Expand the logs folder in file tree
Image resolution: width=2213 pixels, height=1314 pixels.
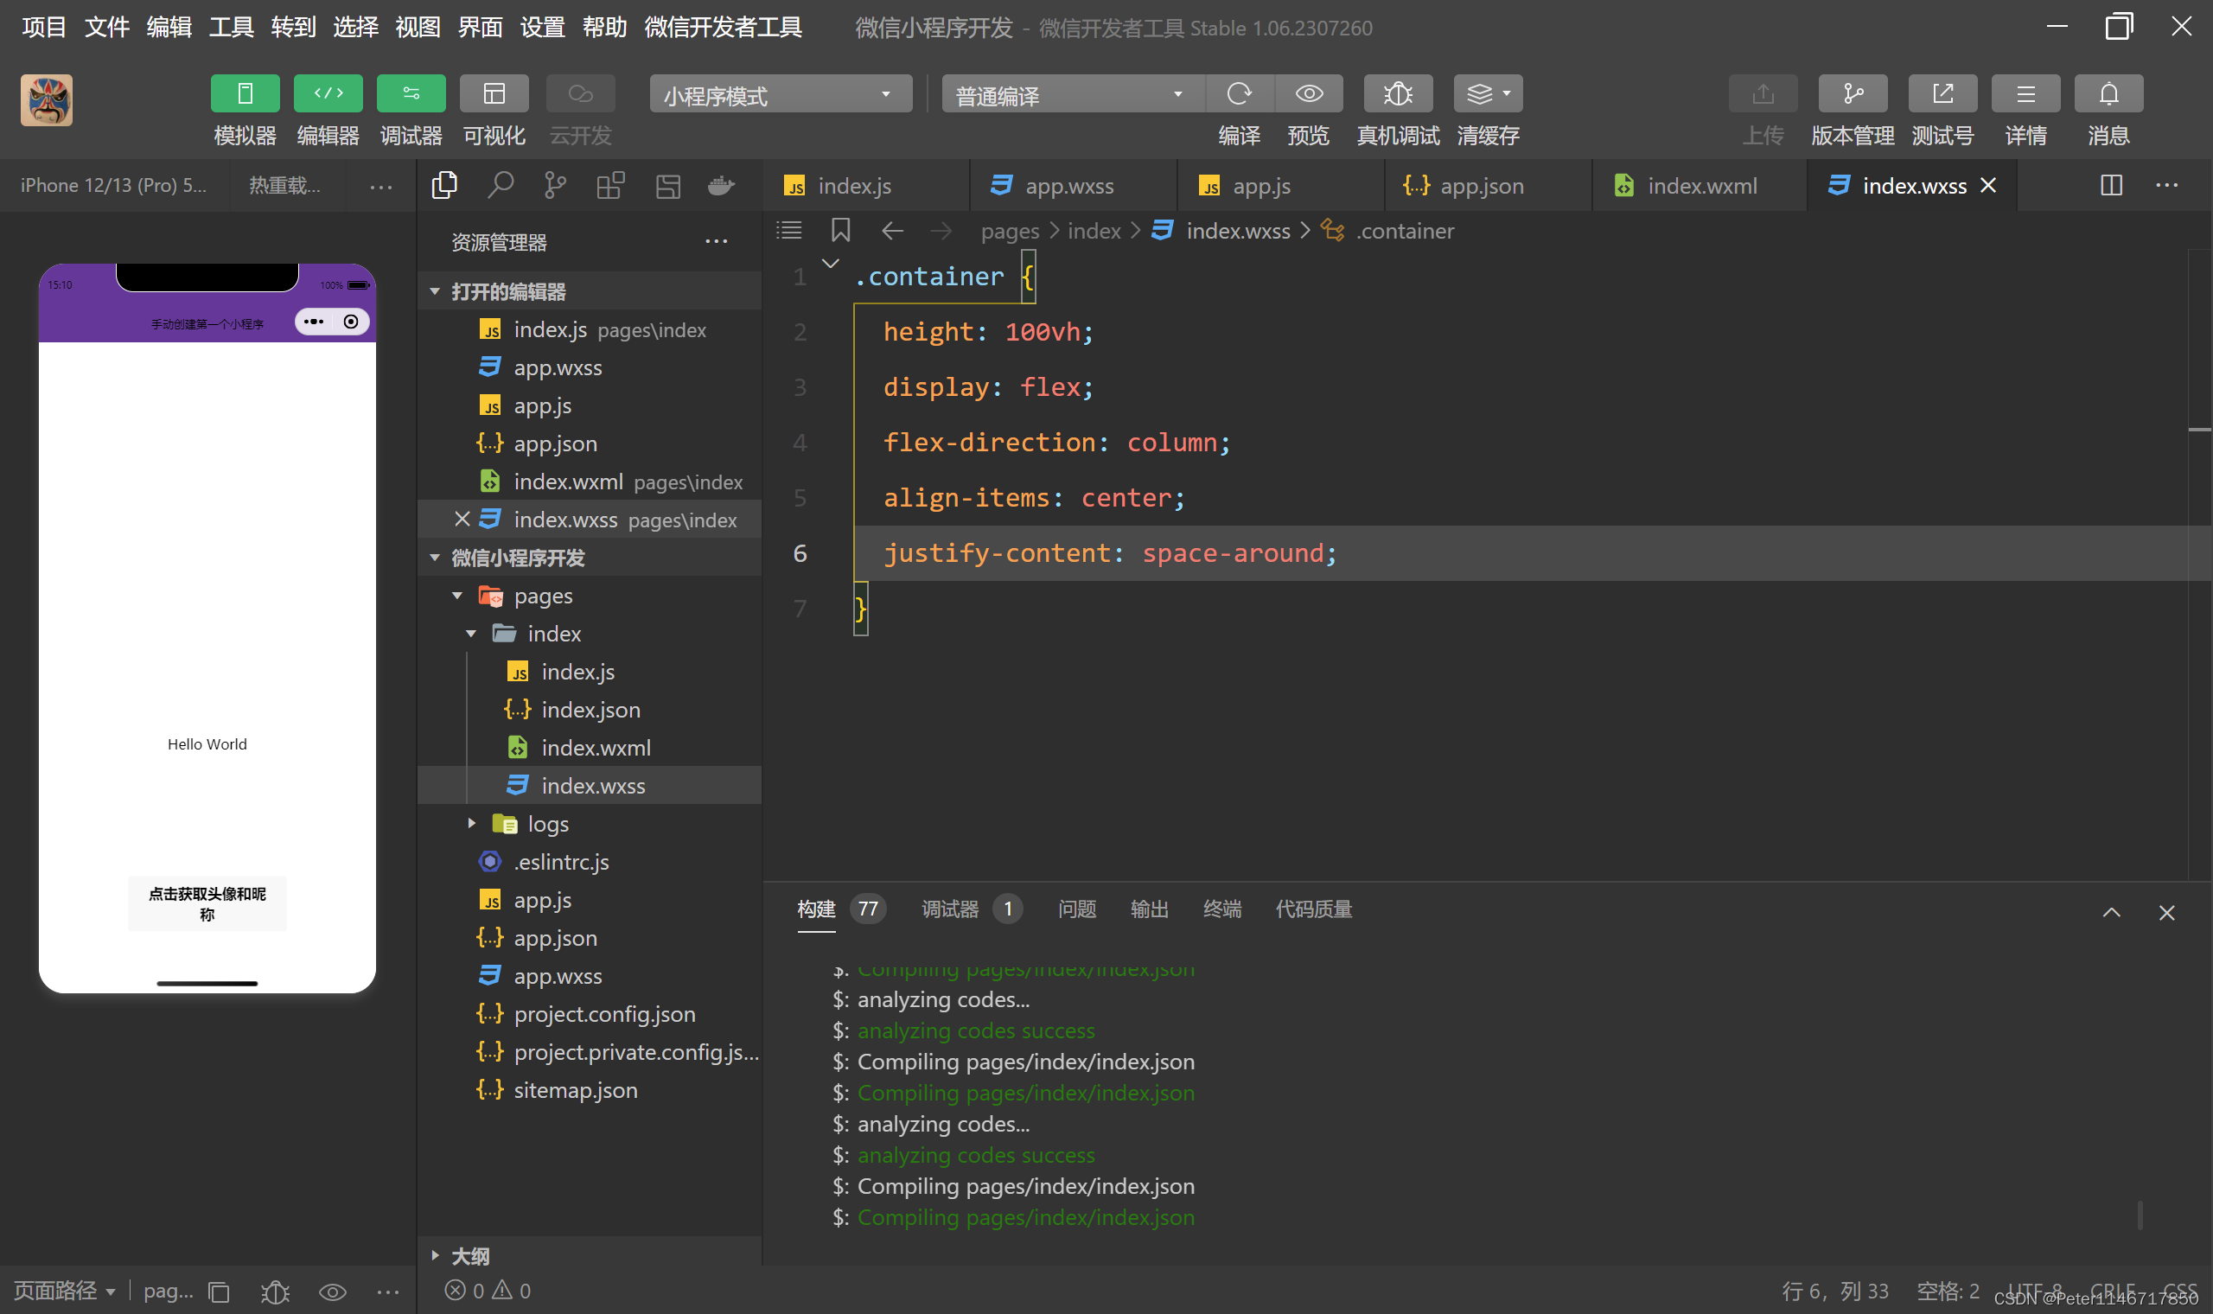pos(547,824)
